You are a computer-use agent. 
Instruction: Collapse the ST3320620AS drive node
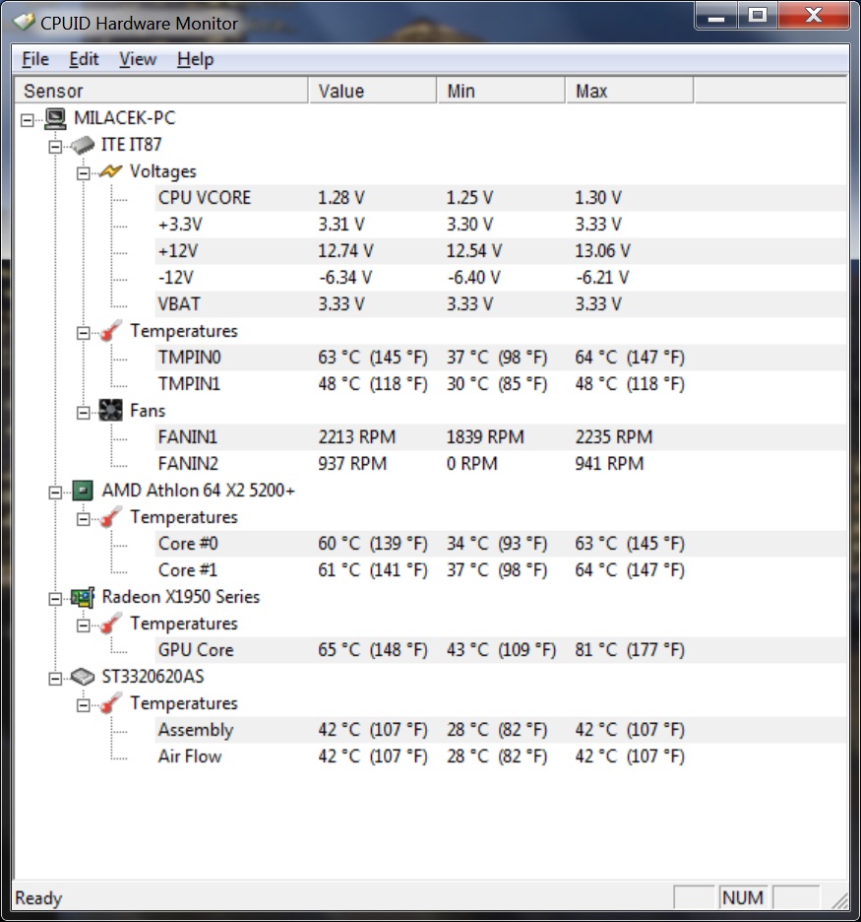click(x=55, y=679)
